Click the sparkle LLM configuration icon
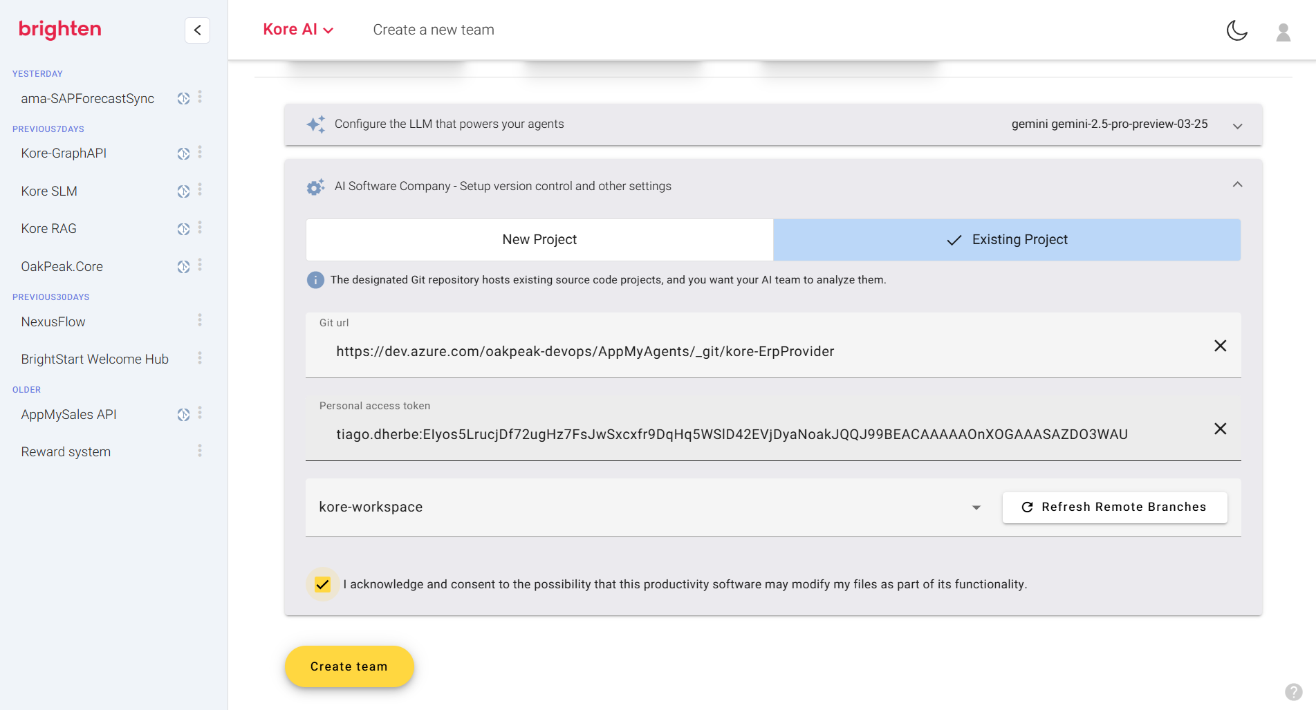This screenshot has width=1316, height=710. [x=316, y=124]
